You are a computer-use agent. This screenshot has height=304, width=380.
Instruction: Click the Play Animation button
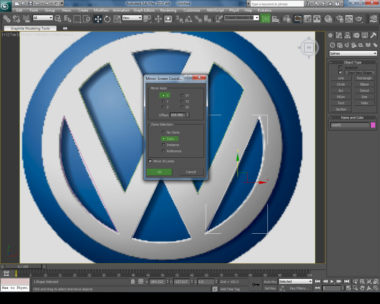coord(332,281)
